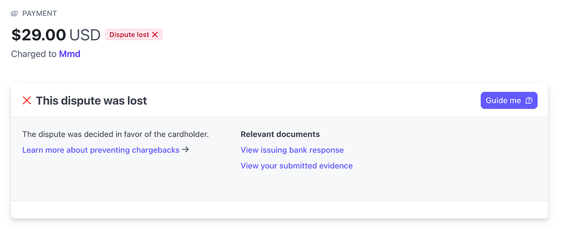The width and height of the screenshot is (566, 235).
Task: Click the payment icon beside PAYMENT label
Action: point(15,14)
